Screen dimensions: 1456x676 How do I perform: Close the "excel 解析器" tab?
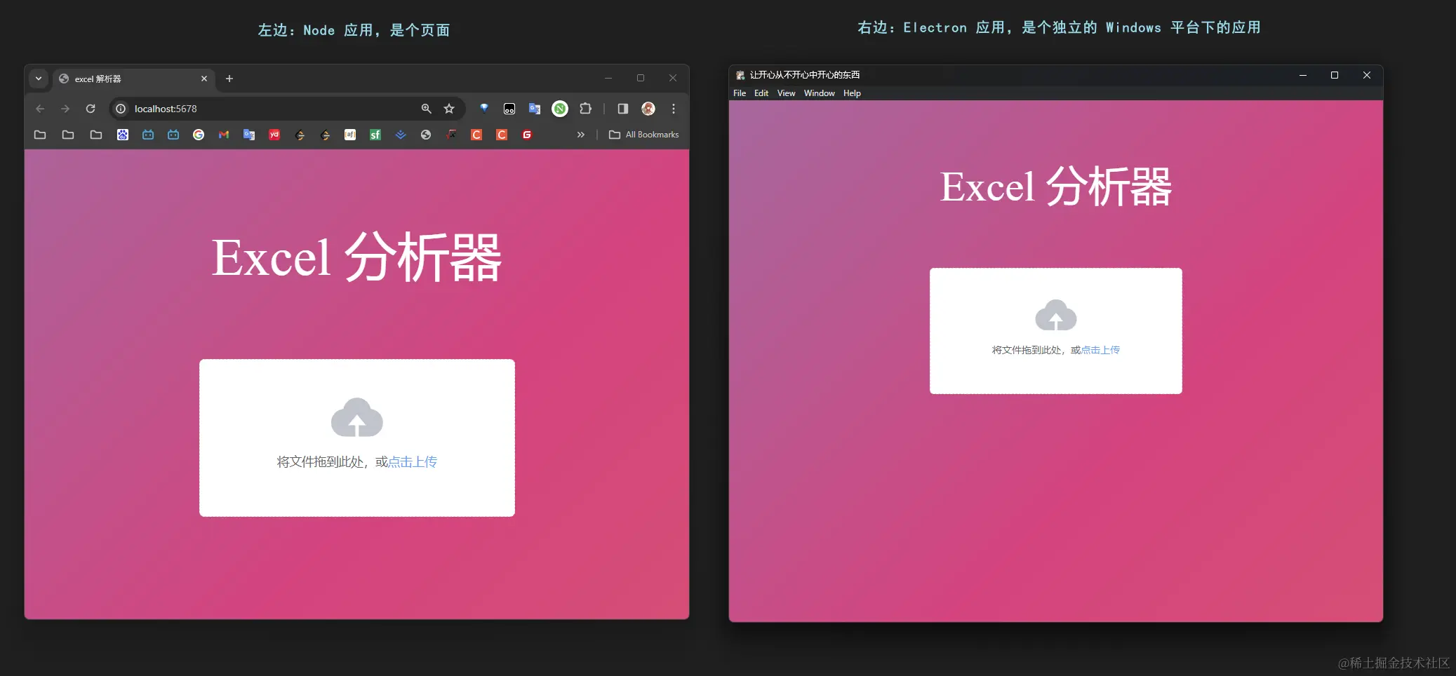pyautogui.click(x=204, y=79)
